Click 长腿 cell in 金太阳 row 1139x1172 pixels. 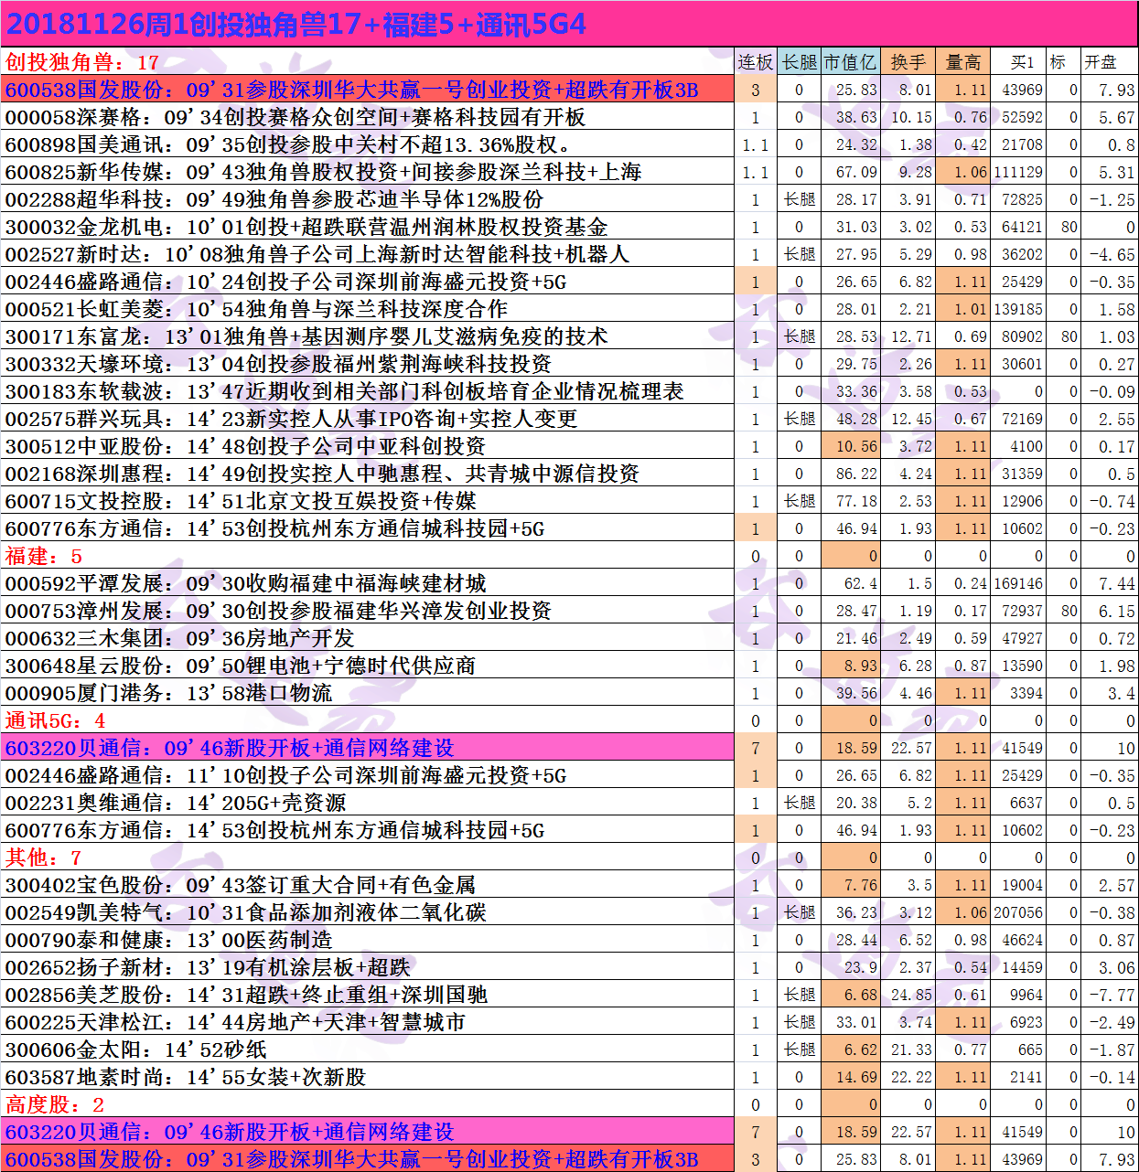[x=800, y=1049]
